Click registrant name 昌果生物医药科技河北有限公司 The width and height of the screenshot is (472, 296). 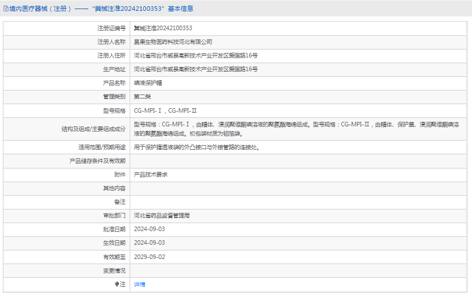tap(173, 42)
